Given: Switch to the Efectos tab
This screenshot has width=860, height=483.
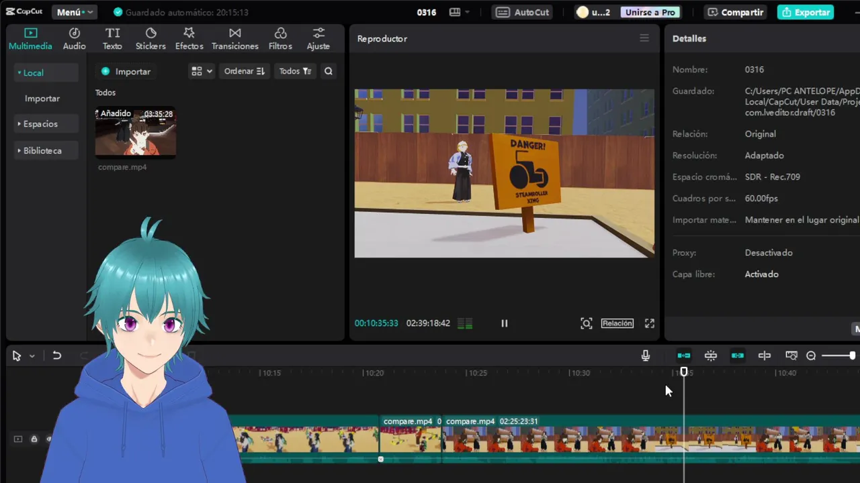Looking at the screenshot, I should point(189,39).
